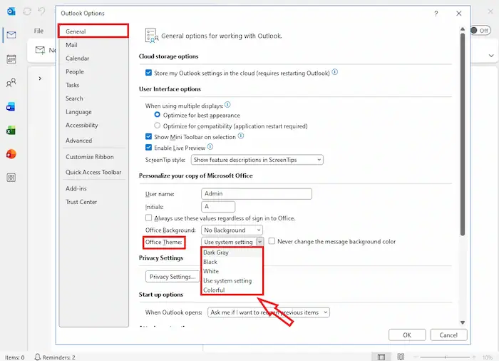Select the Trust Center category
499x361 pixels.
pos(93,202)
